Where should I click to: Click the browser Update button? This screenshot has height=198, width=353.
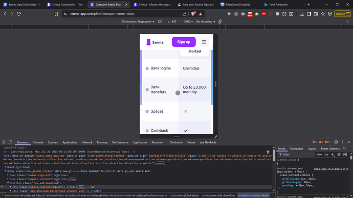tap(342, 14)
